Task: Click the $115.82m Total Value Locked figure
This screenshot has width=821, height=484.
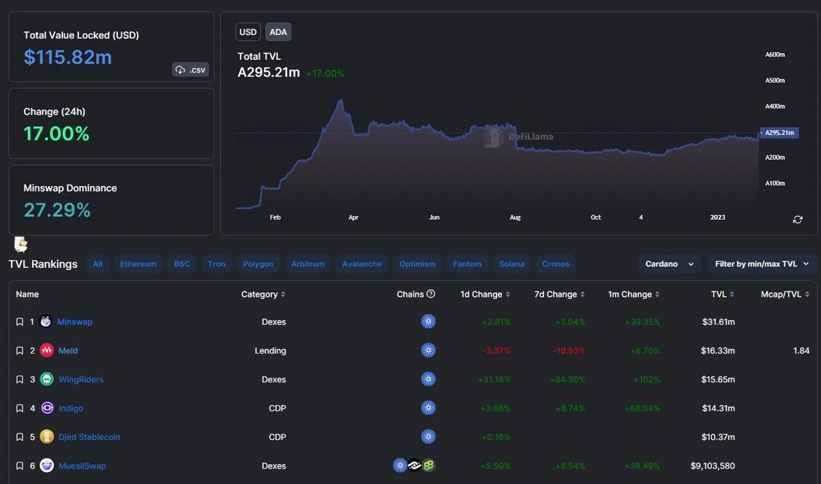Action: point(68,57)
